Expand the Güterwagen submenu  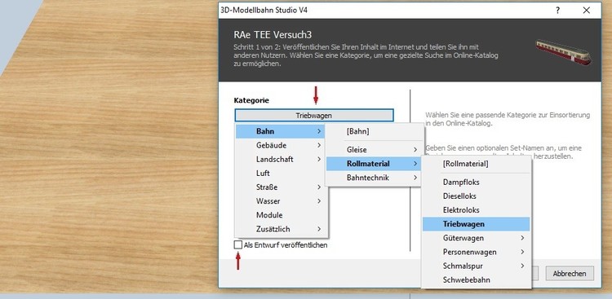(476, 238)
